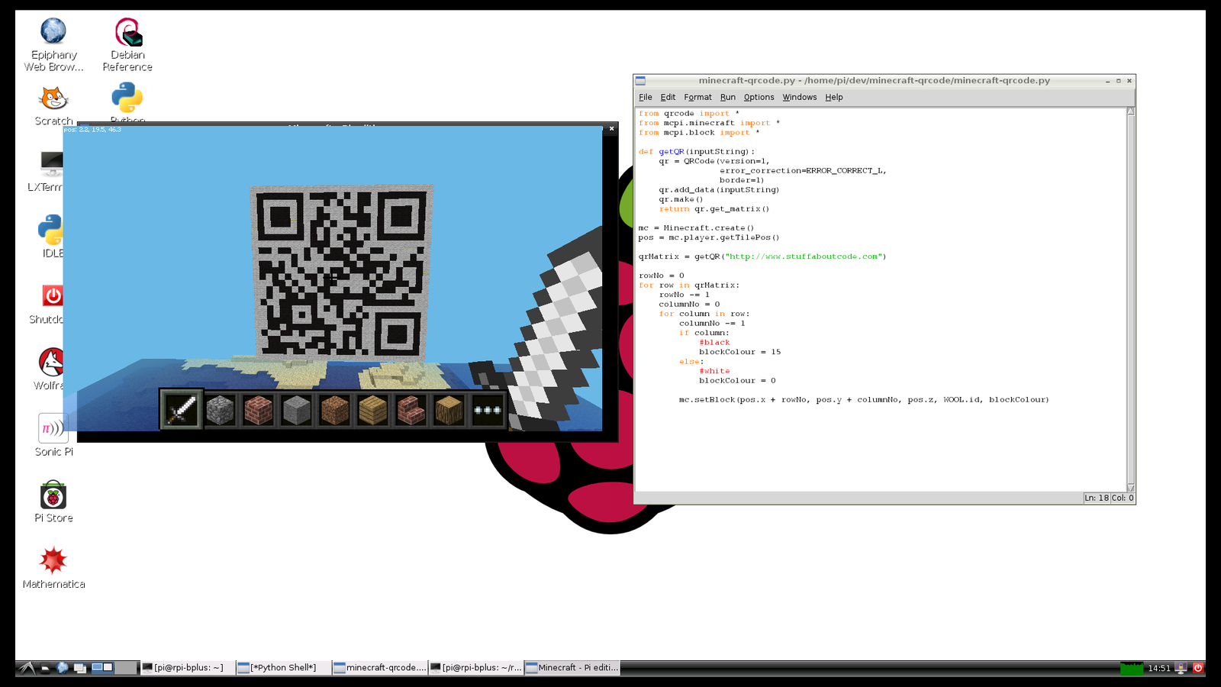Switch to the pi@rpi-bplus: ~ terminal task
Viewport: 1221px width, 687px height.
point(188,668)
